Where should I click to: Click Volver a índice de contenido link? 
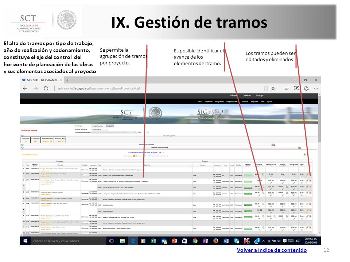[272, 250]
